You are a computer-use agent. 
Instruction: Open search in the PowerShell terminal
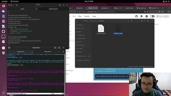55,48
